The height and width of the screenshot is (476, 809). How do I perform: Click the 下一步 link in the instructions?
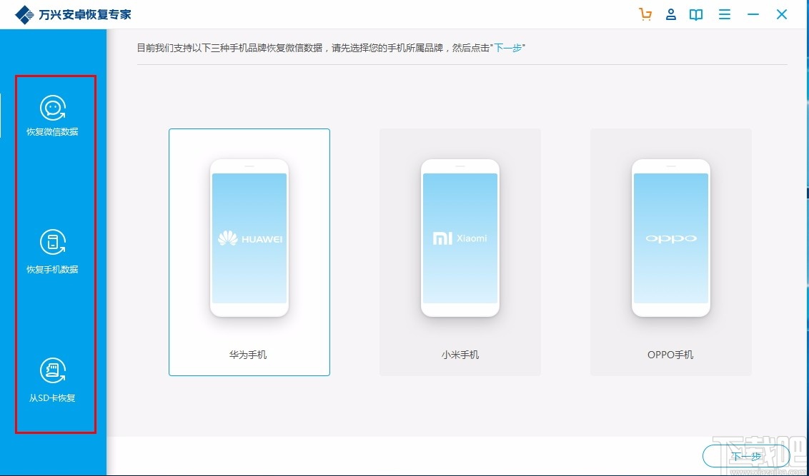pyautogui.click(x=509, y=48)
